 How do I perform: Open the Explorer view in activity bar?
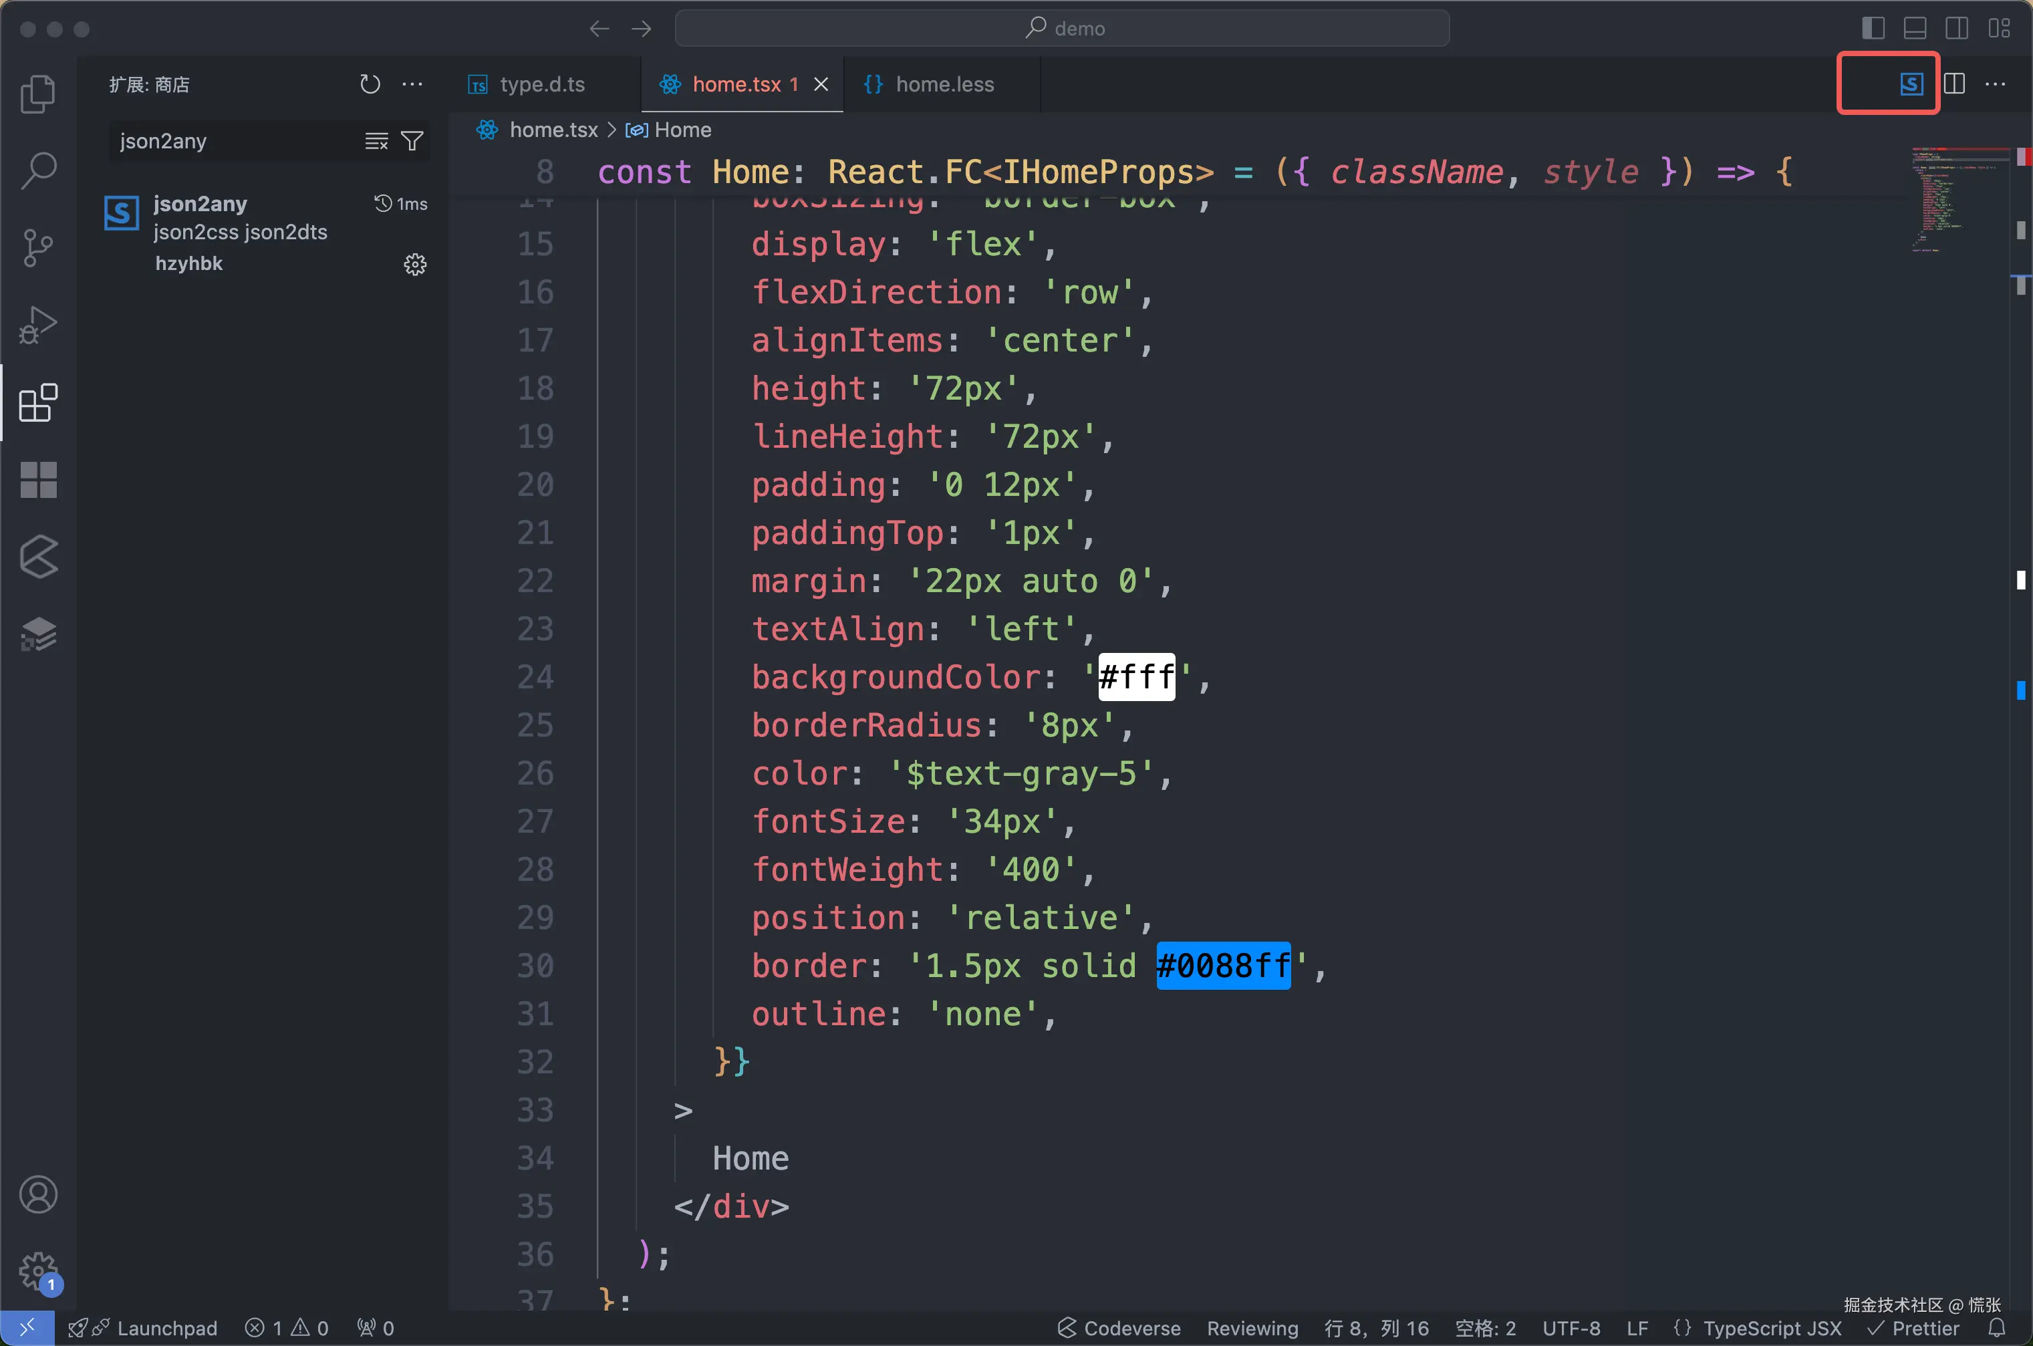pyautogui.click(x=37, y=94)
